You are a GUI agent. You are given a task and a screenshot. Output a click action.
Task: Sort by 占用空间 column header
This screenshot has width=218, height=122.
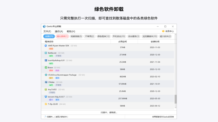pyautogui.click(x=122, y=41)
